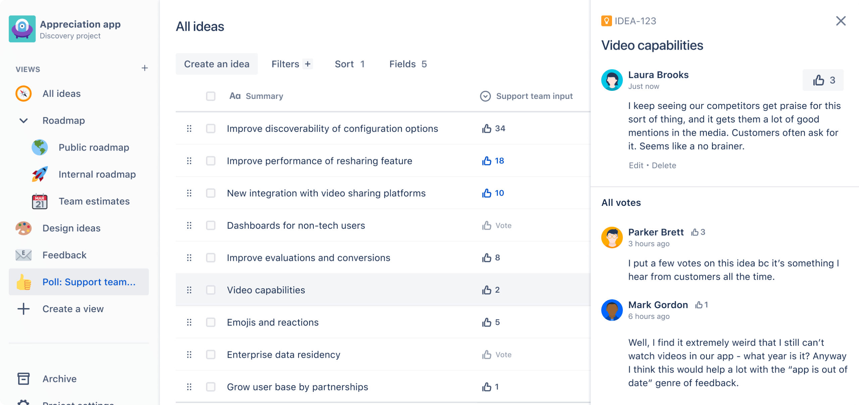Click the rocket icon for Internal roadmap
This screenshot has height=405, width=859.
(40, 174)
